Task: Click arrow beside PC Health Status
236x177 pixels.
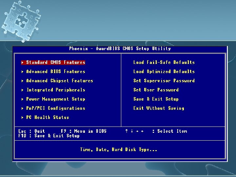Action: click(22, 118)
